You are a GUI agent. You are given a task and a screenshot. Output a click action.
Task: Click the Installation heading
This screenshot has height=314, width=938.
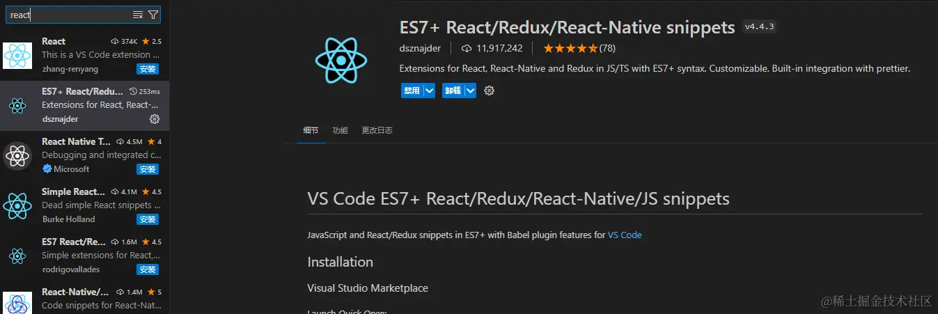click(340, 262)
